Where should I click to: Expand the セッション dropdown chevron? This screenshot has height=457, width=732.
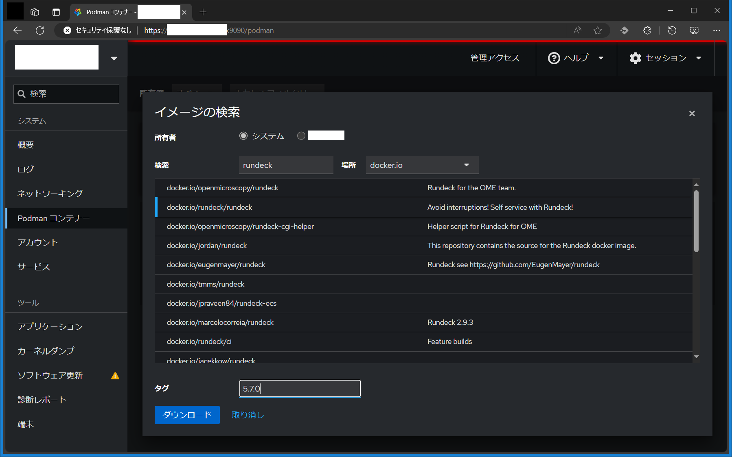pyautogui.click(x=699, y=58)
